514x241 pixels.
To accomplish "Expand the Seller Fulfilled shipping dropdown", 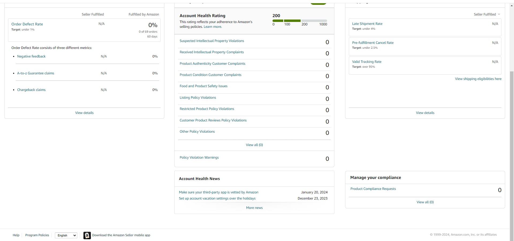I will (x=487, y=14).
